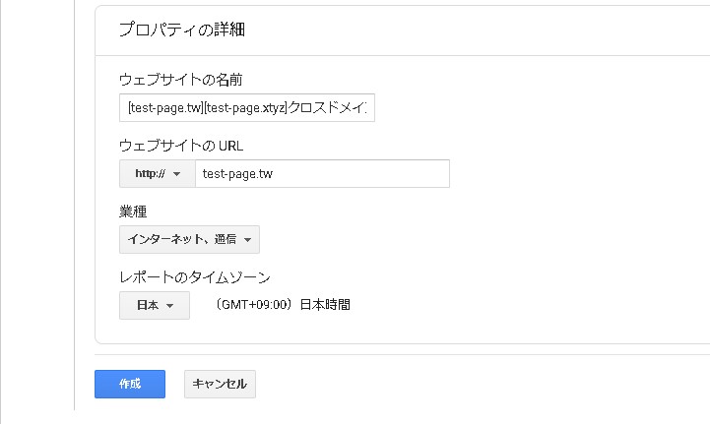Click the website URL input field
This screenshot has height=424, width=710.
(322, 173)
